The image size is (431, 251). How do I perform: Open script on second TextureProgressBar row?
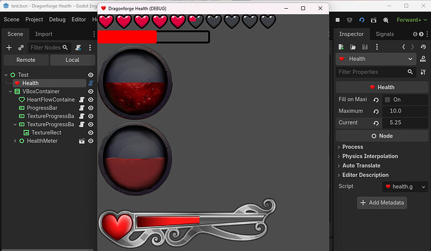pyautogui.click(x=82, y=124)
